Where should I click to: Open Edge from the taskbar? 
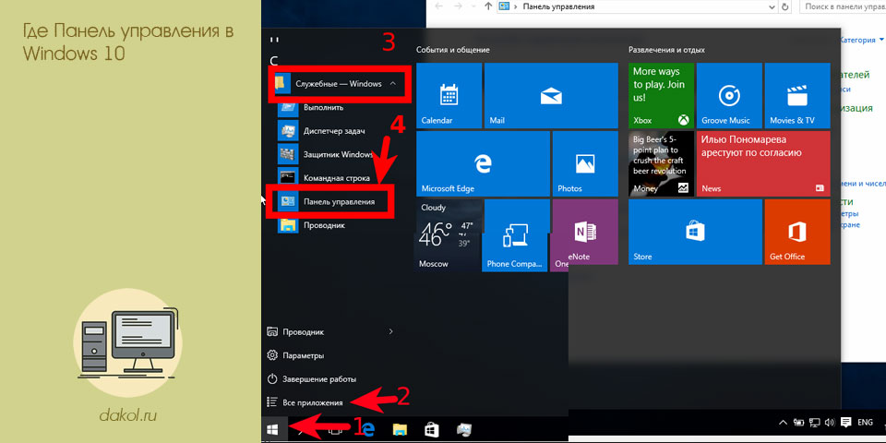[368, 429]
